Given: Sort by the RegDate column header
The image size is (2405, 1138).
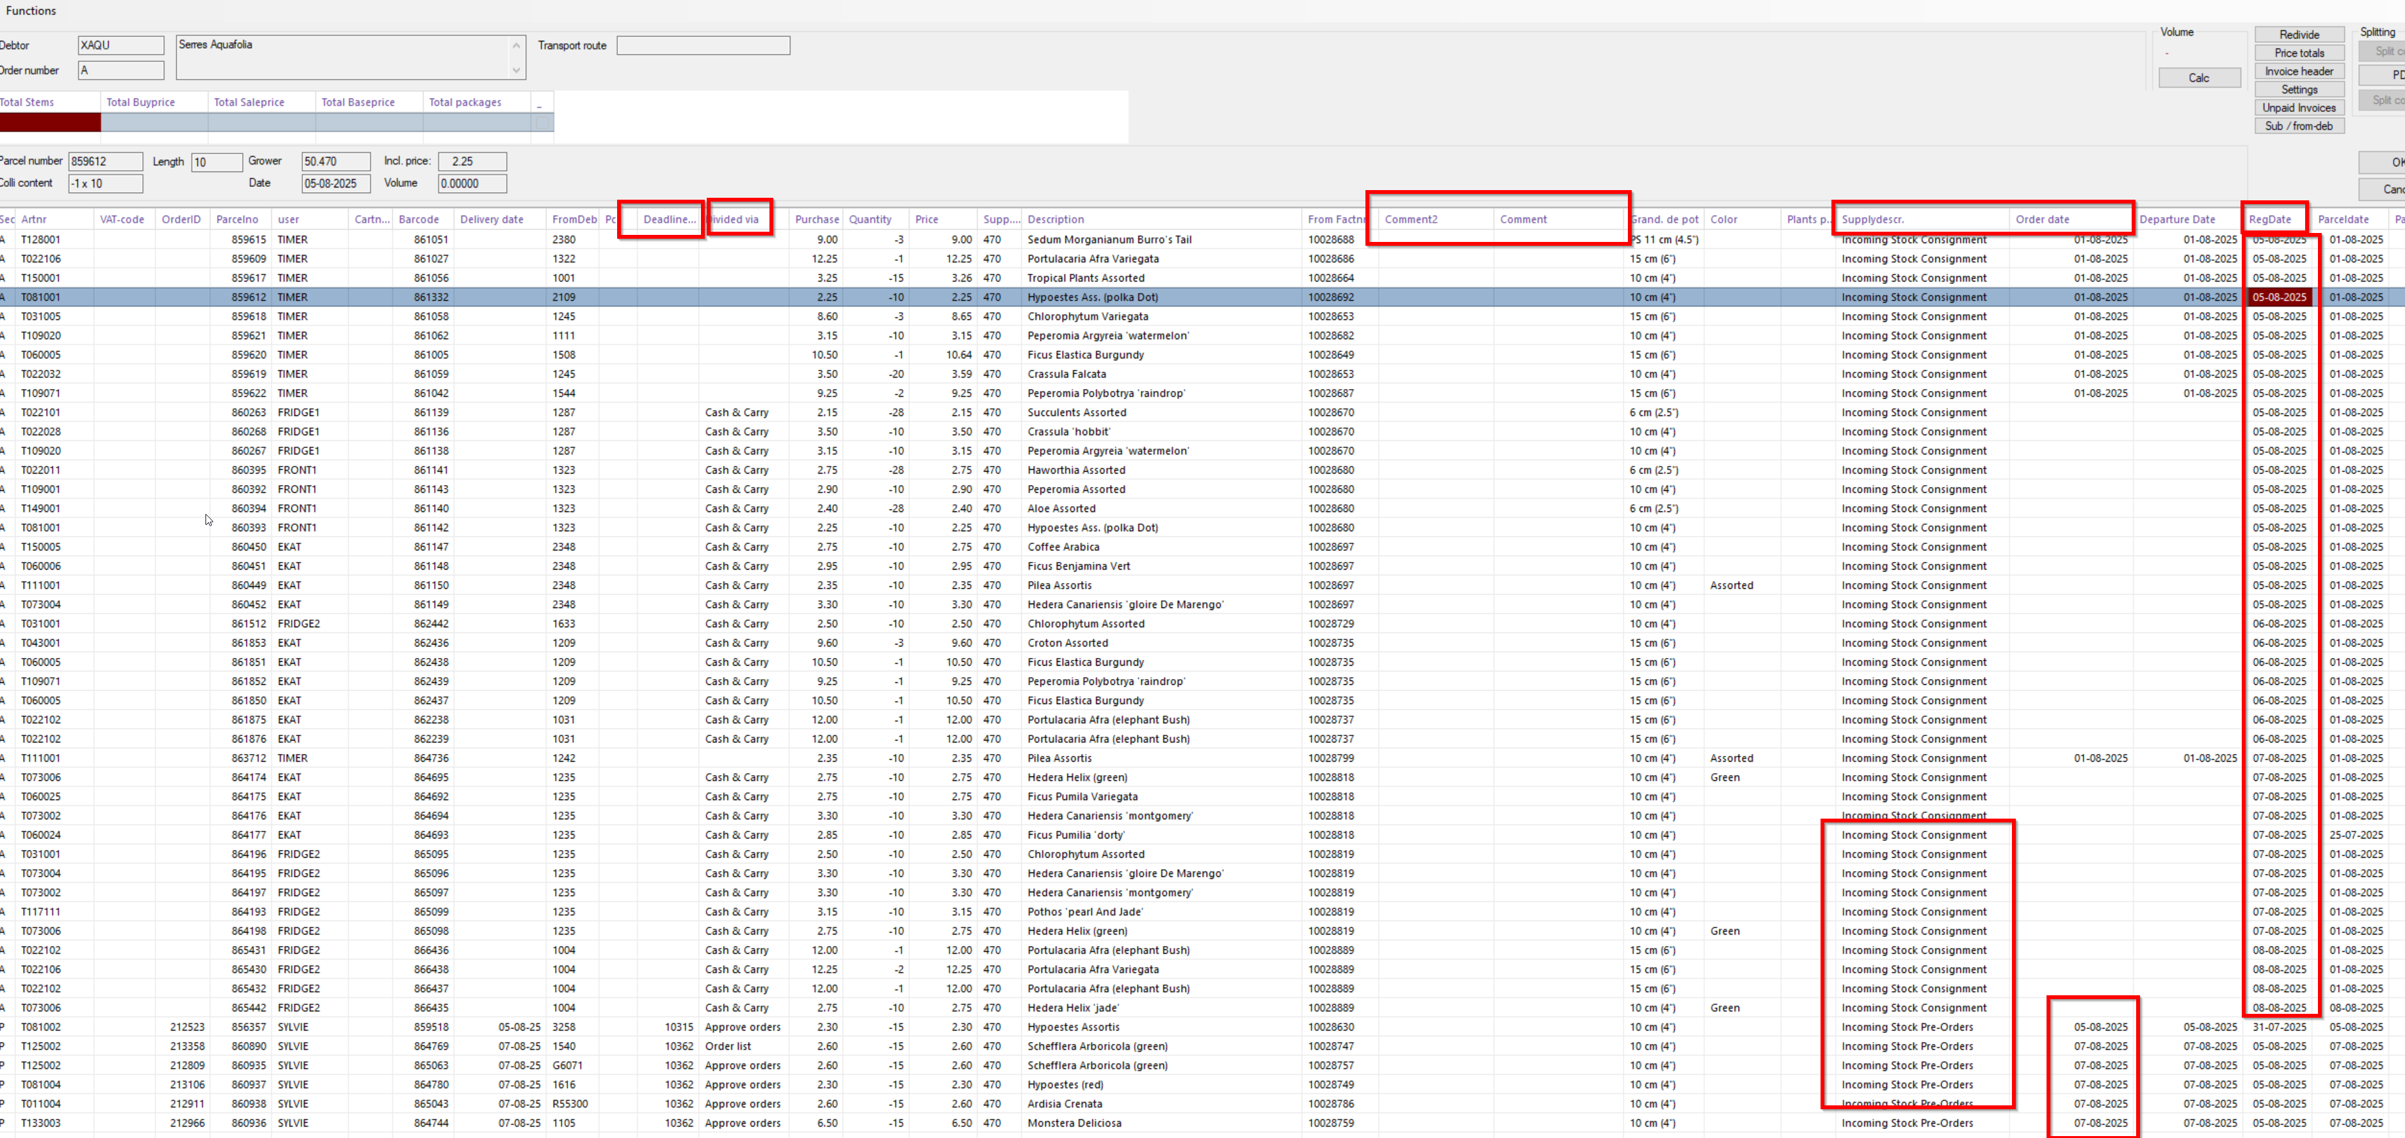Looking at the screenshot, I should [2270, 220].
